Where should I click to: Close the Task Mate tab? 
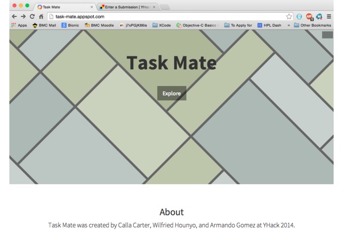[92, 7]
